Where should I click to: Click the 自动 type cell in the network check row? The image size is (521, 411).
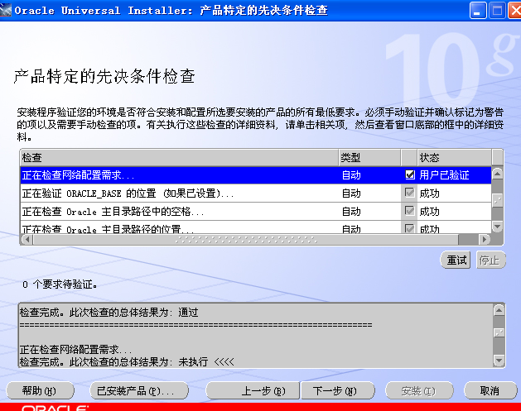[x=351, y=174]
